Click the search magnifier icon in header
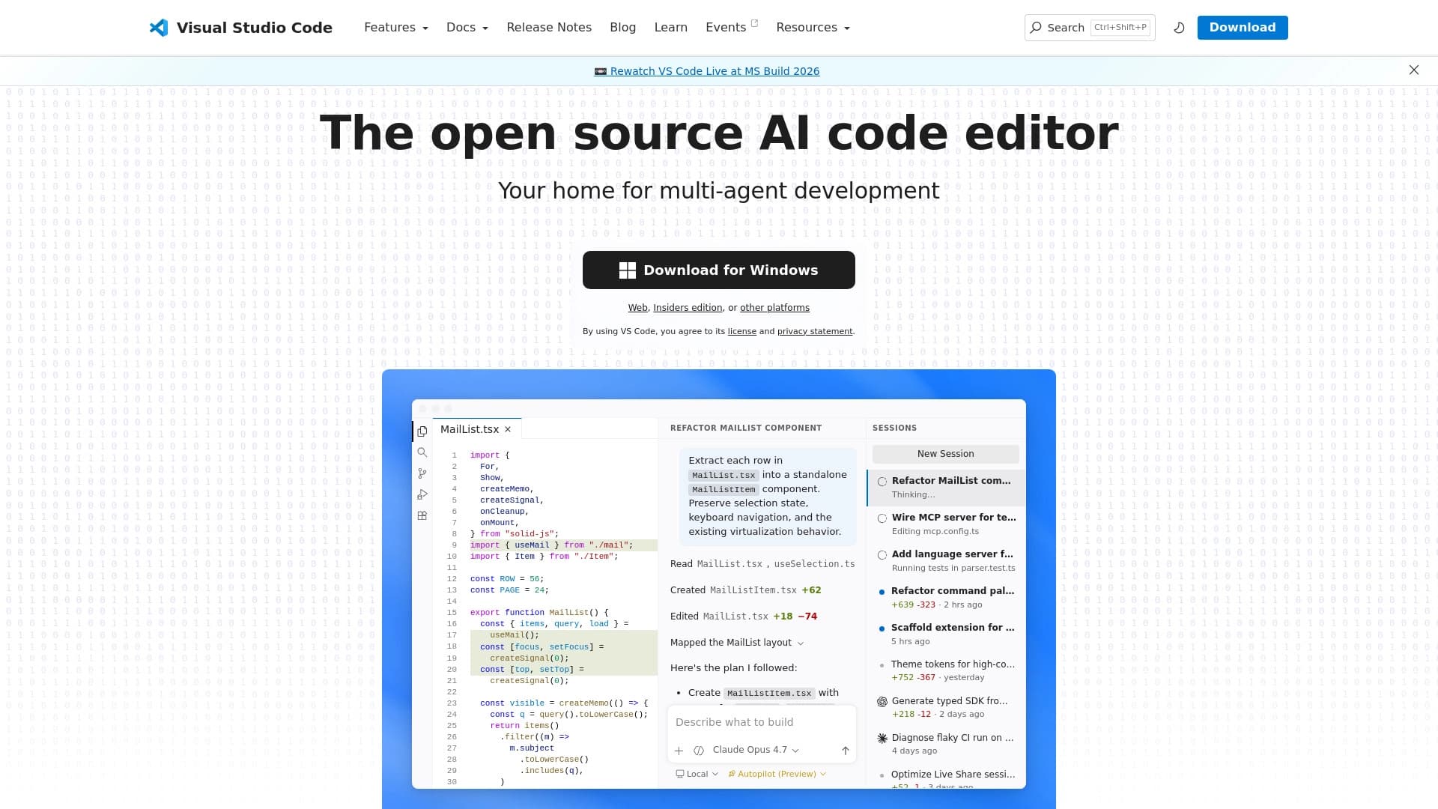This screenshot has width=1438, height=809. 1036,28
